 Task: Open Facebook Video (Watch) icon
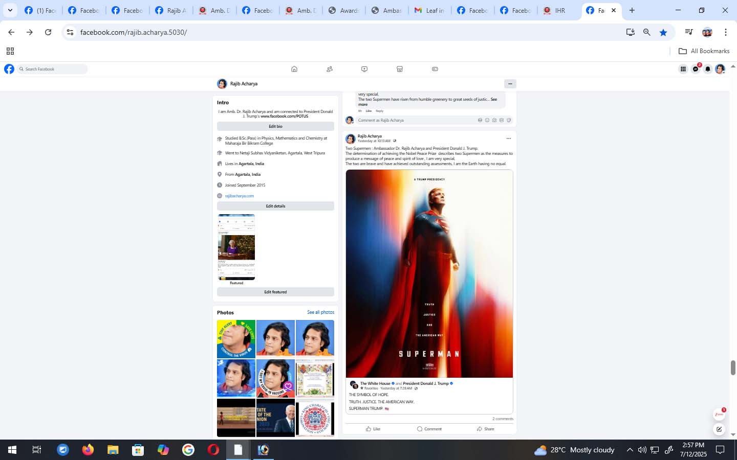pos(364,69)
